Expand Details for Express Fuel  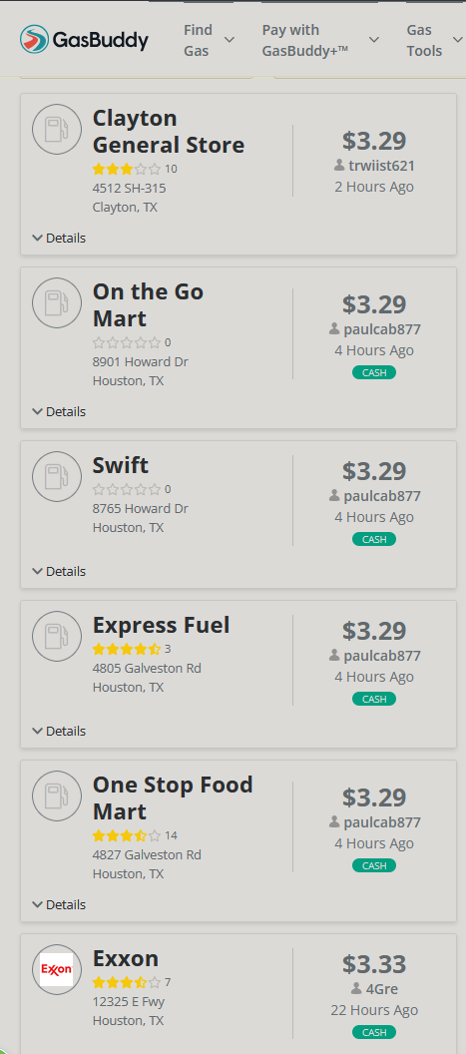click(59, 731)
